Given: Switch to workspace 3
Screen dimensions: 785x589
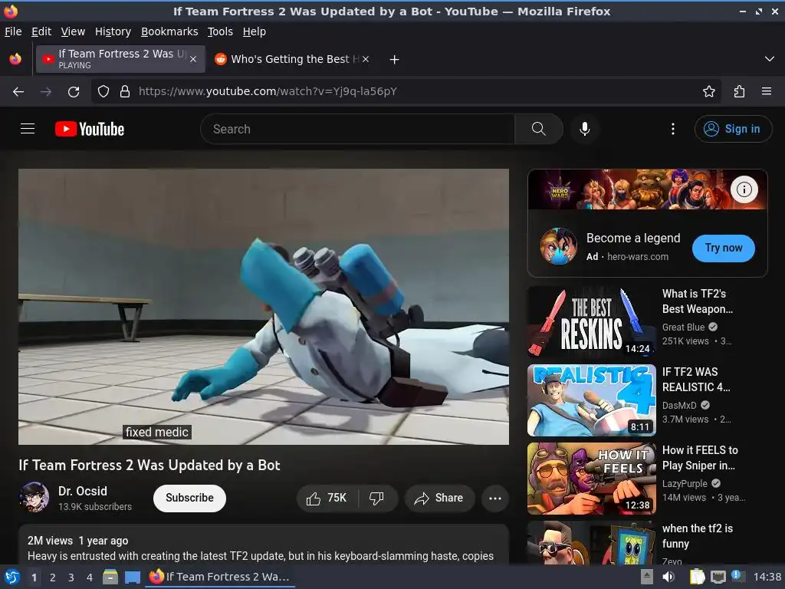Looking at the screenshot, I should pyautogui.click(x=71, y=577).
